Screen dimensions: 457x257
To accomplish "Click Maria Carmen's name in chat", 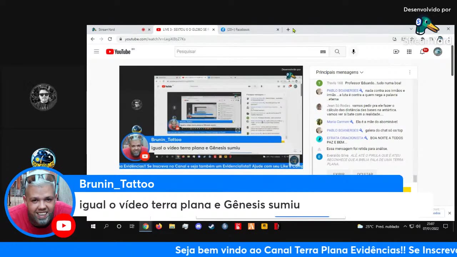I will [x=338, y=122].
